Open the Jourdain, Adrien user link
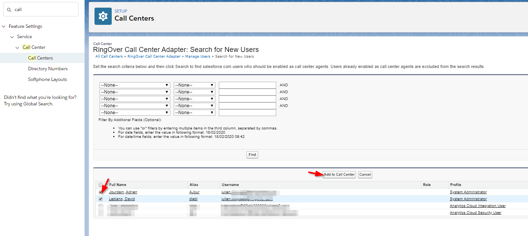 123,192
